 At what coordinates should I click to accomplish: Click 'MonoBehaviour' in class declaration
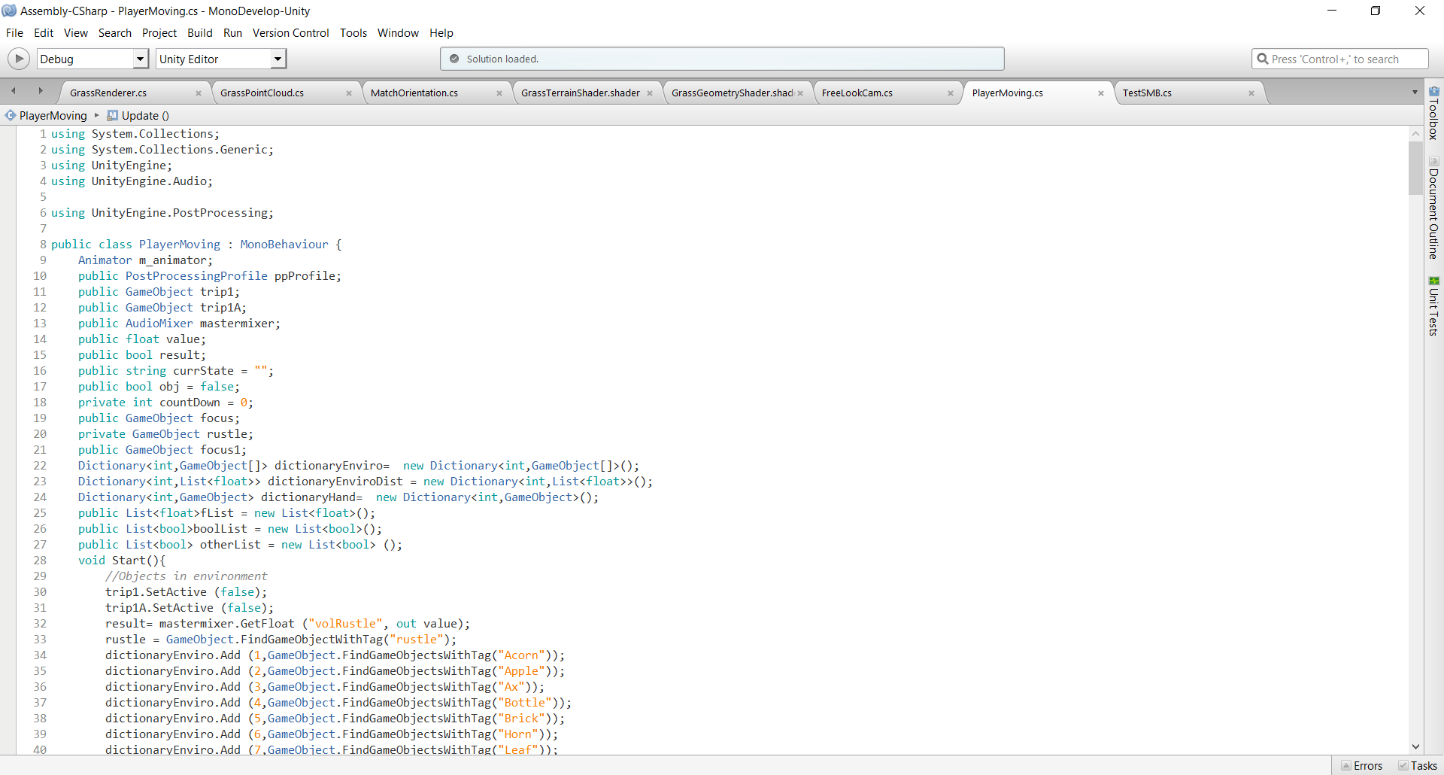click(284, 245)
